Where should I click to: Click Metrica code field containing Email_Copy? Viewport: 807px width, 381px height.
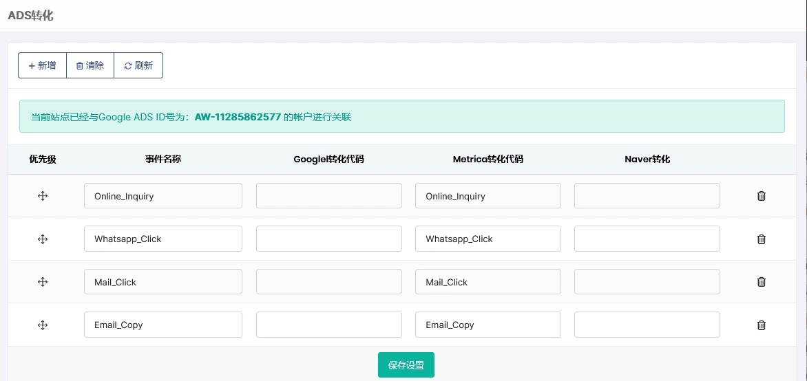coord(488,325)
